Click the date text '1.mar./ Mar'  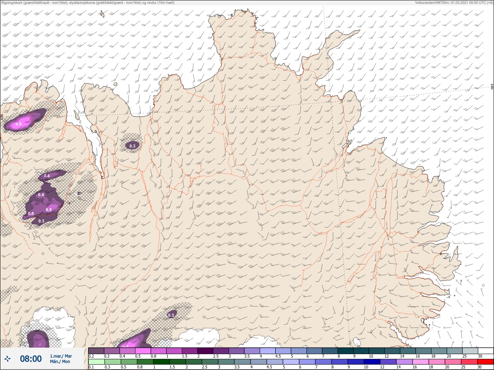[61, 356]
